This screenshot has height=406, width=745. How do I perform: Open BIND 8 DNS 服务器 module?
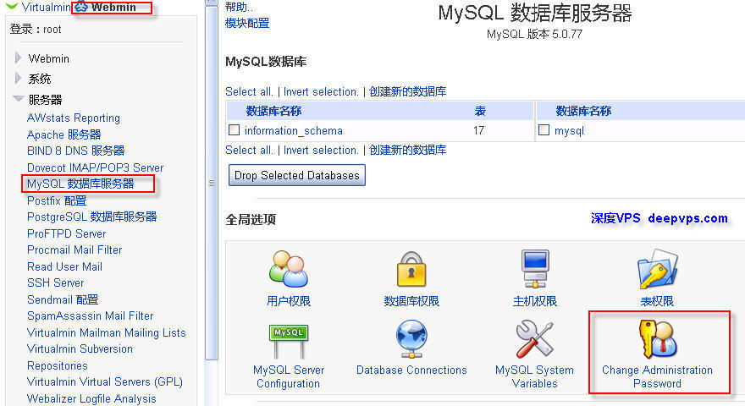pyautogui.click(x=76, y=151)
